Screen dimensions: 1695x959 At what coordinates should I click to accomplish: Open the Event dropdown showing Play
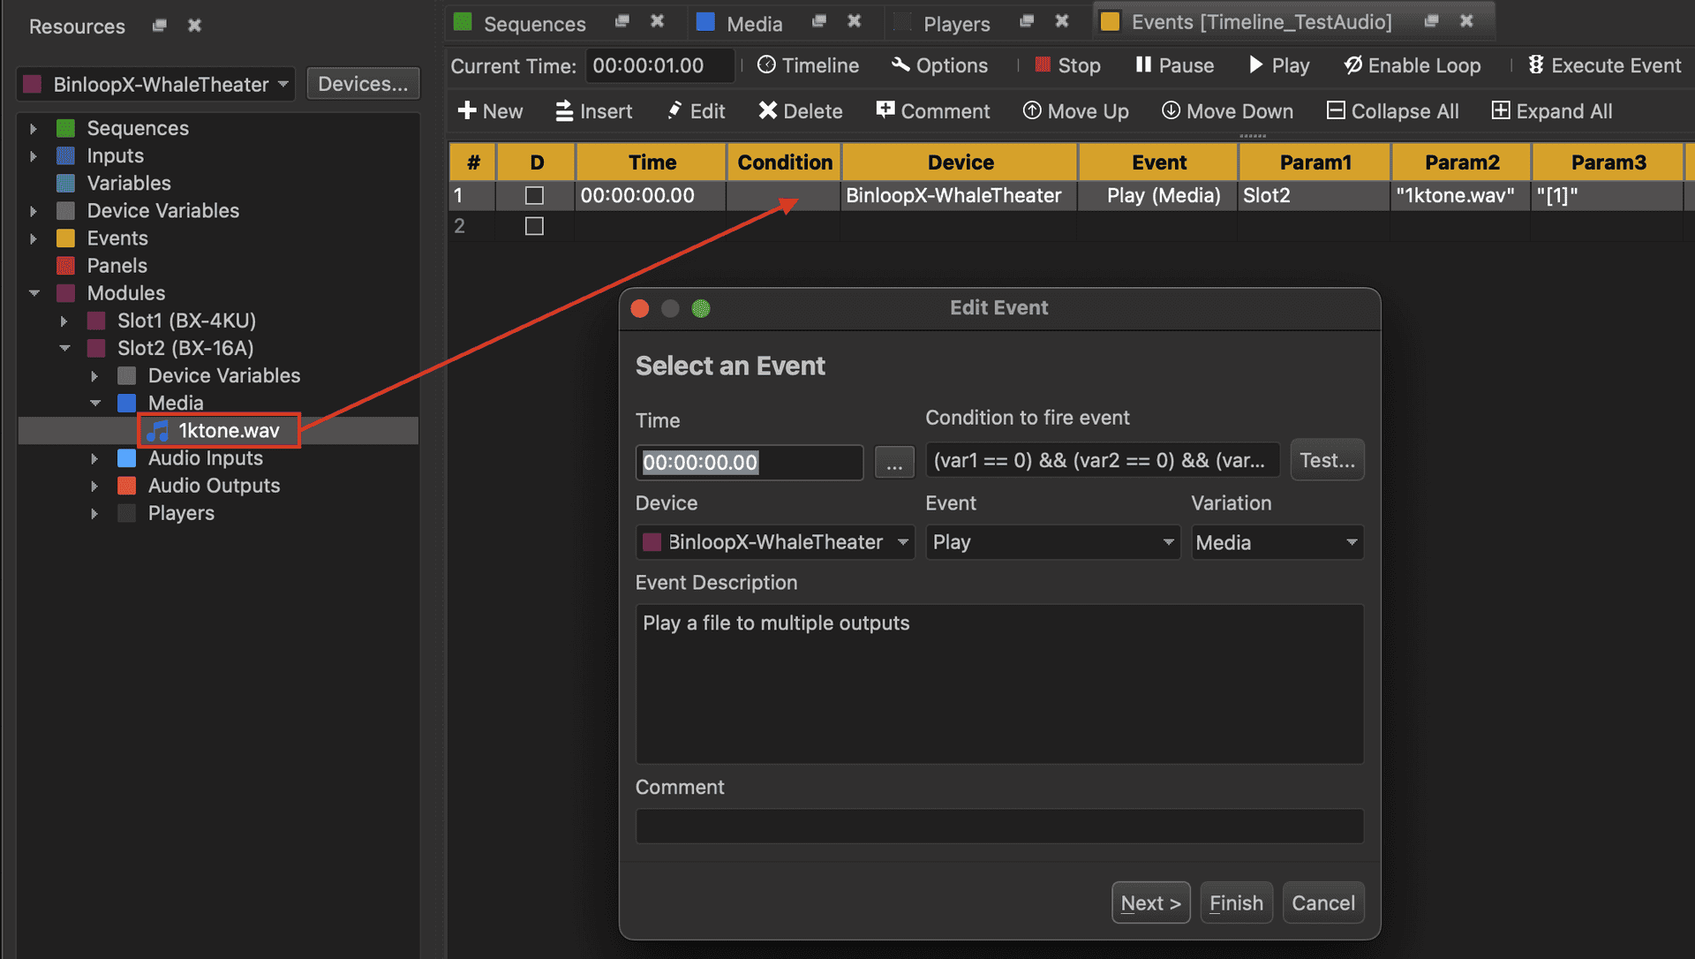click(1052, 542)
